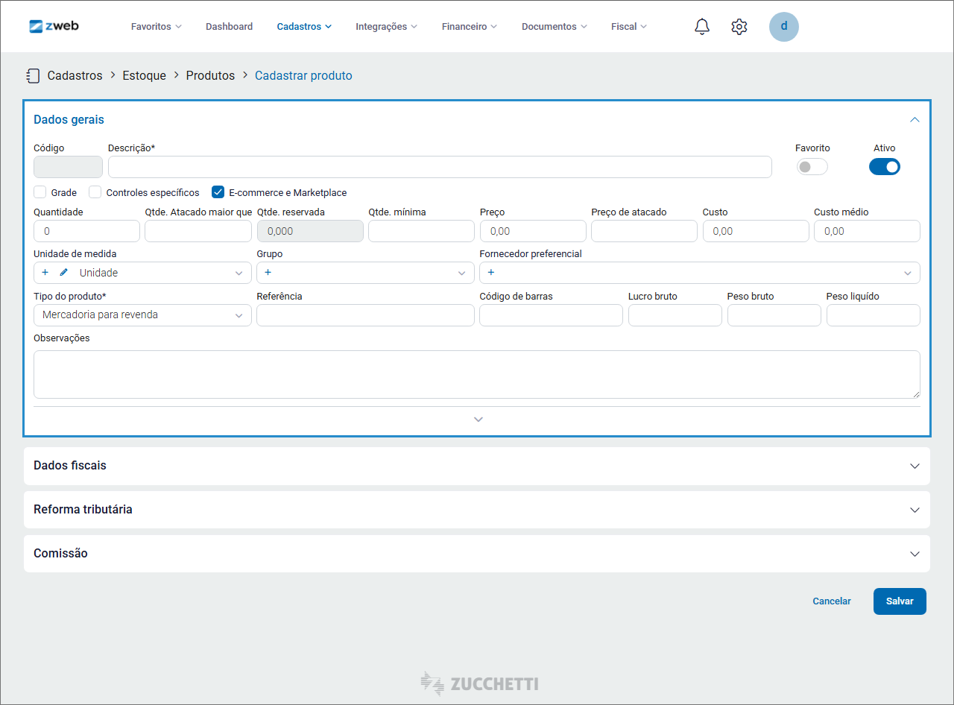Click the Cancelar link

coord(831,601)
